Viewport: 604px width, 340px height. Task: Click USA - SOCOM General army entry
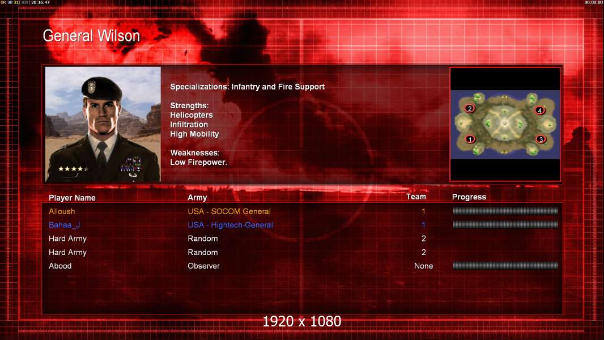(229, 211)
